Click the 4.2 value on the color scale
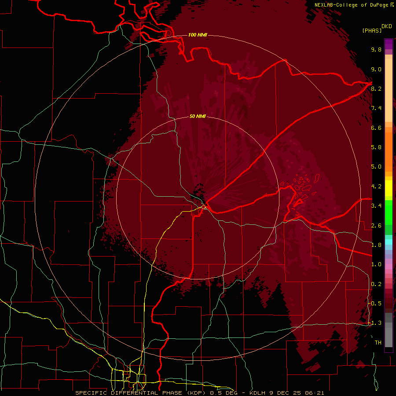396x396 pixels. pos(376,187)
